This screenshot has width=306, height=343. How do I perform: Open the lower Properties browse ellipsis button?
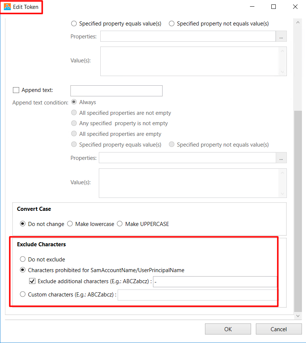tap(281, 158)
